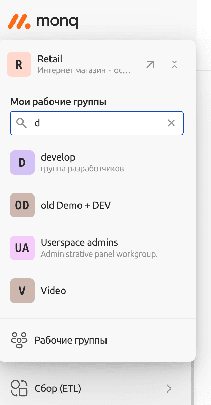Open Retail workgroup via the arrow icon
Screen dimensions: 211x405
click(x=150, y=64)
